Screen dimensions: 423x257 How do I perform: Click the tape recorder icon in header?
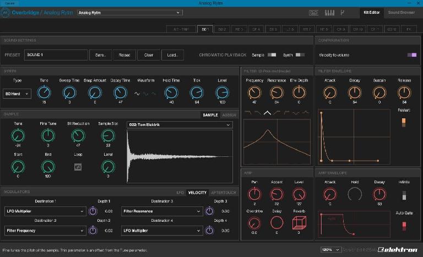point(313,13)
